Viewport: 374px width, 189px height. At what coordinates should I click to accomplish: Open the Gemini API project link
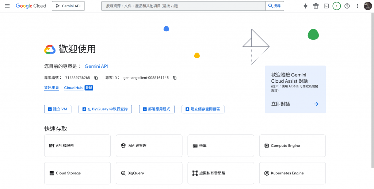coord(96,66)
